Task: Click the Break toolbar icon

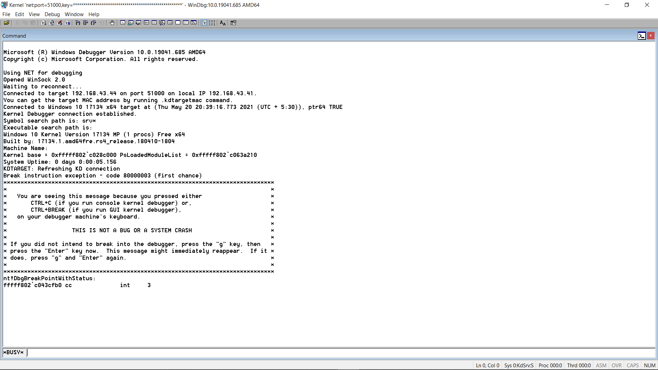Action: (x=67, y=23)
